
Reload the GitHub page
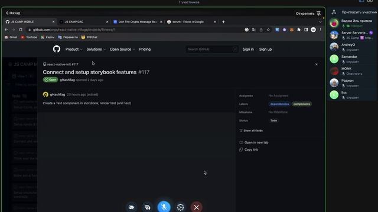point(21,29)
